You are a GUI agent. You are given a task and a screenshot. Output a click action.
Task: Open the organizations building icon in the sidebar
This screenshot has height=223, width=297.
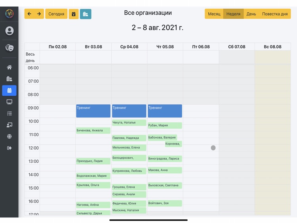(9, 79)
